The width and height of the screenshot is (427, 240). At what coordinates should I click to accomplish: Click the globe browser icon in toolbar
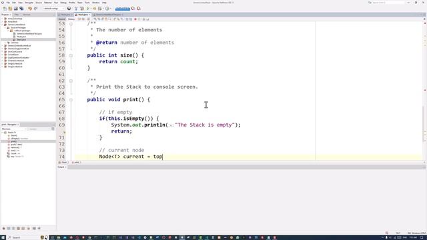(69, 9)
